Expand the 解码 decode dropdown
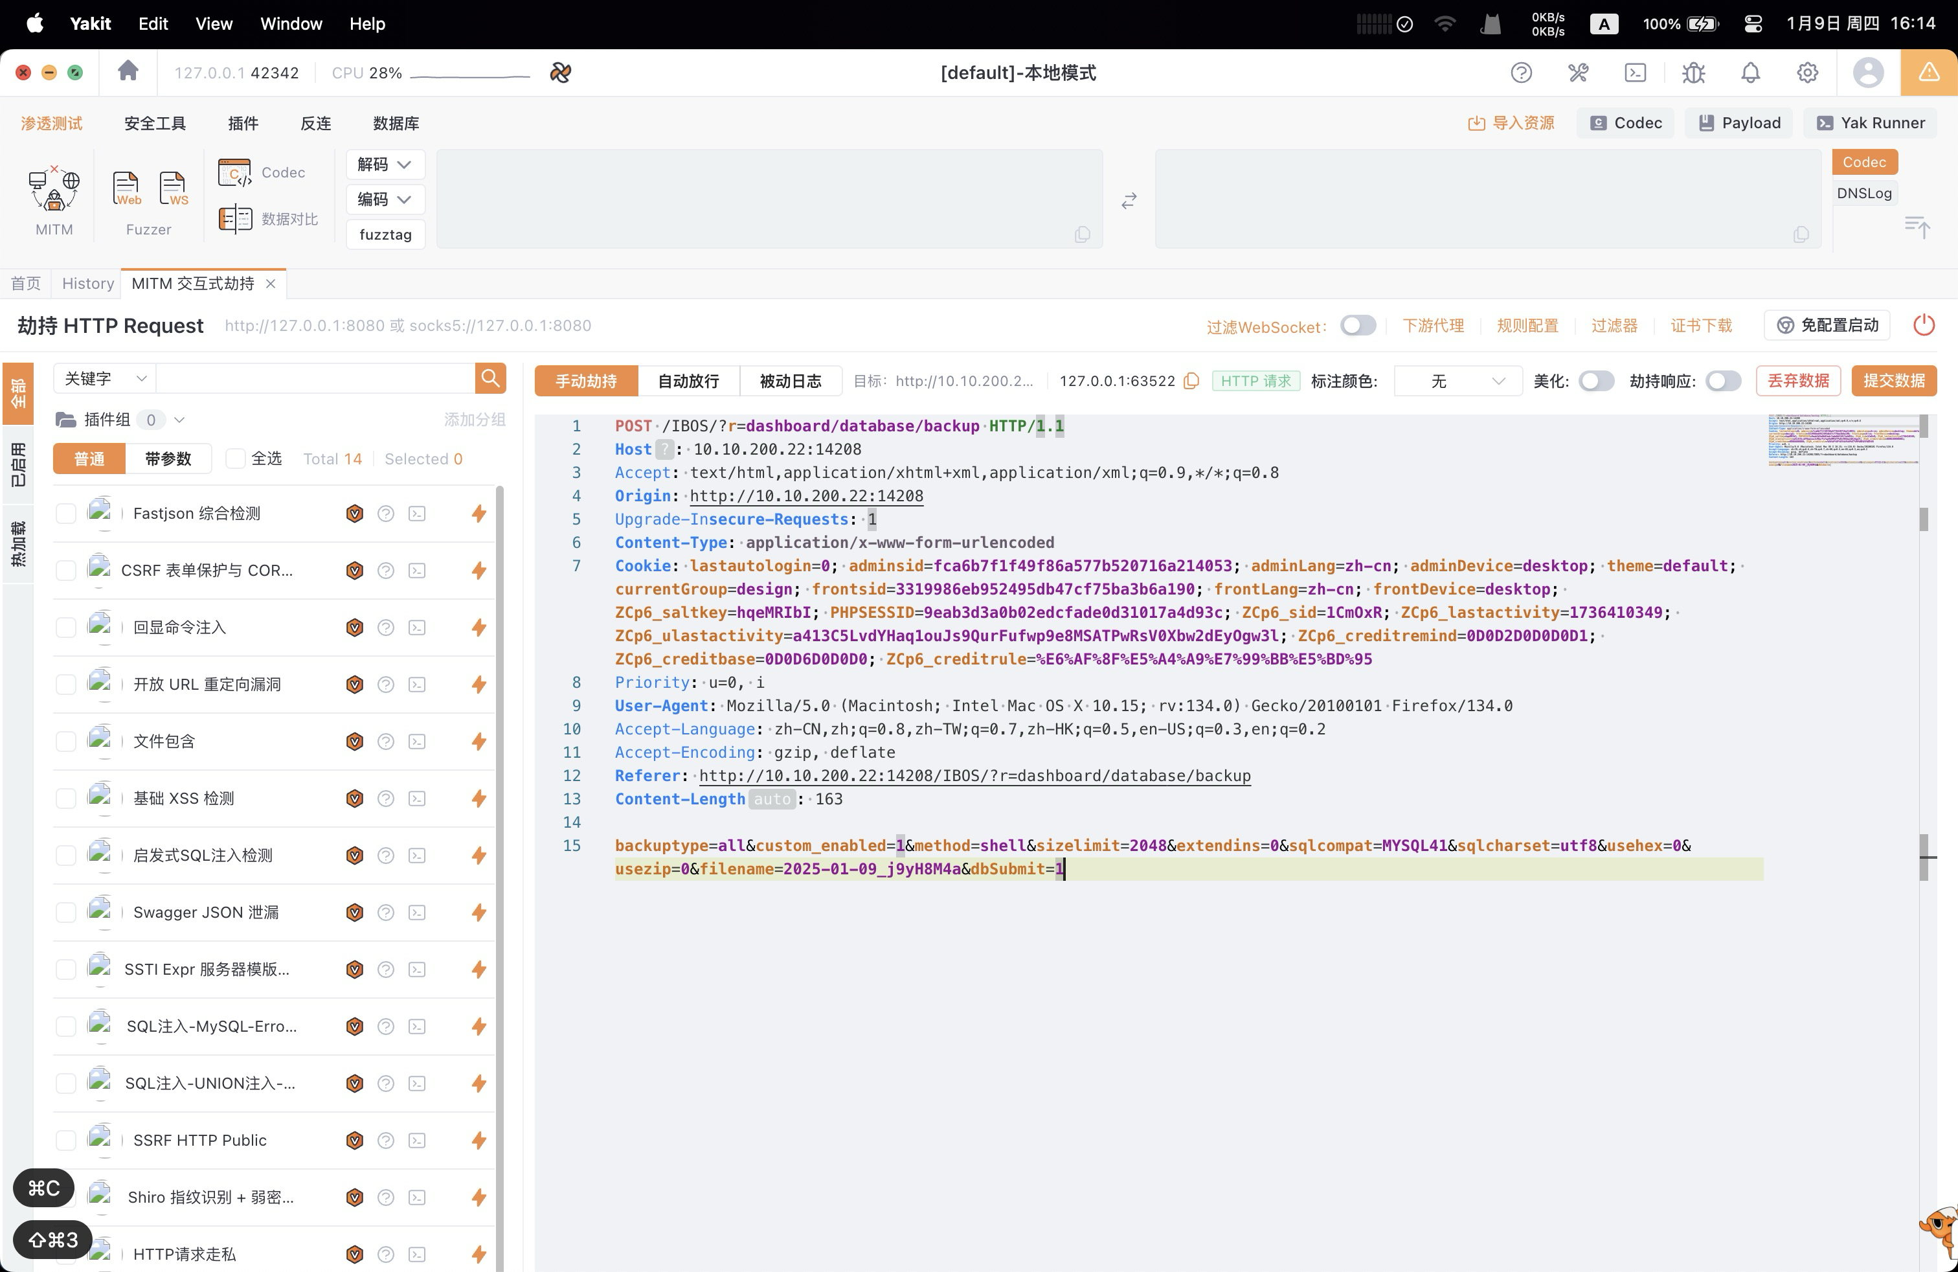Viewport: 1958px width, 1272px height. tap(385, 165)
